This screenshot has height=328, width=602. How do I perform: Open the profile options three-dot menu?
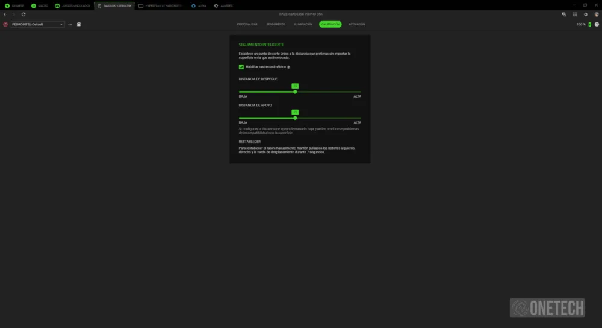[x=70, y=24]
